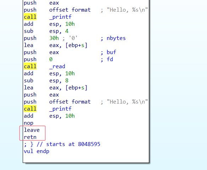
Task: Click the _read function name
Action: click(57, 66)
